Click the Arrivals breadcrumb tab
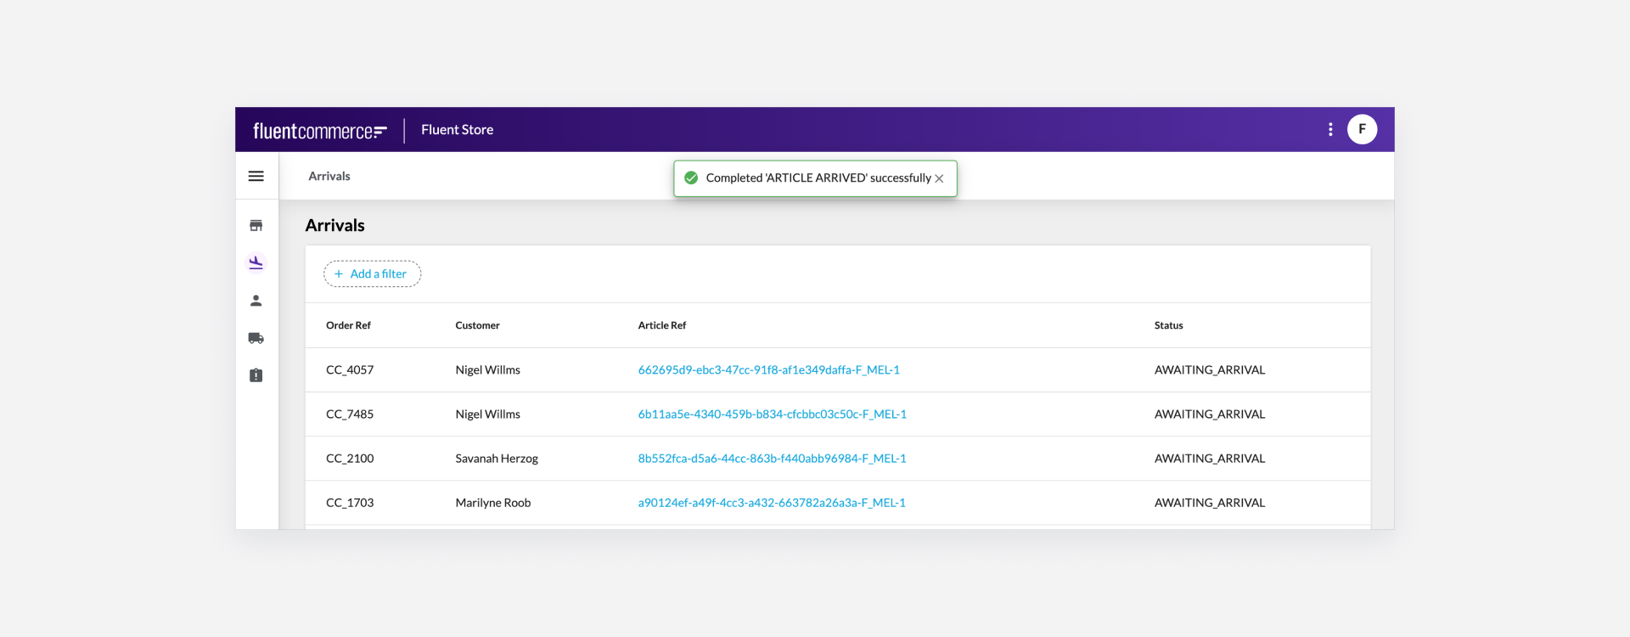This screenshot has width=1630, height=637. tap(329, 177)
